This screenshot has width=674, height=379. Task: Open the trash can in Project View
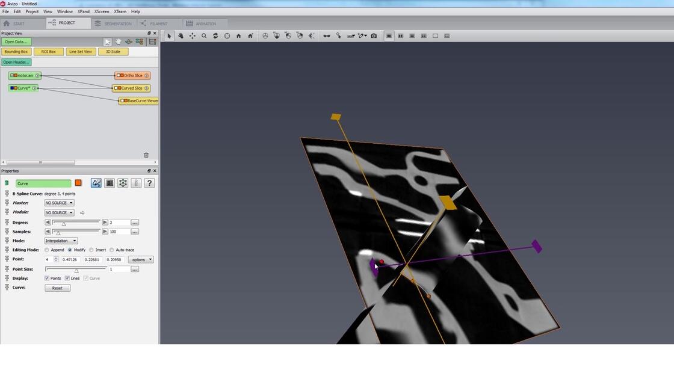coord(146,155)
